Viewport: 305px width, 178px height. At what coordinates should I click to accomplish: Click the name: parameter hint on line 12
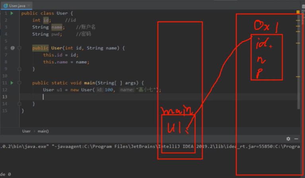tap(126, 90)
